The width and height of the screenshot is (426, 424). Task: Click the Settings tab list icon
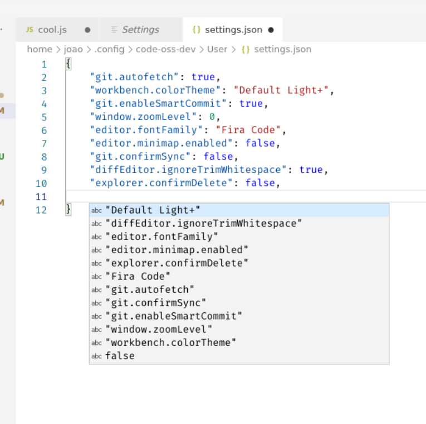[114, 30]
